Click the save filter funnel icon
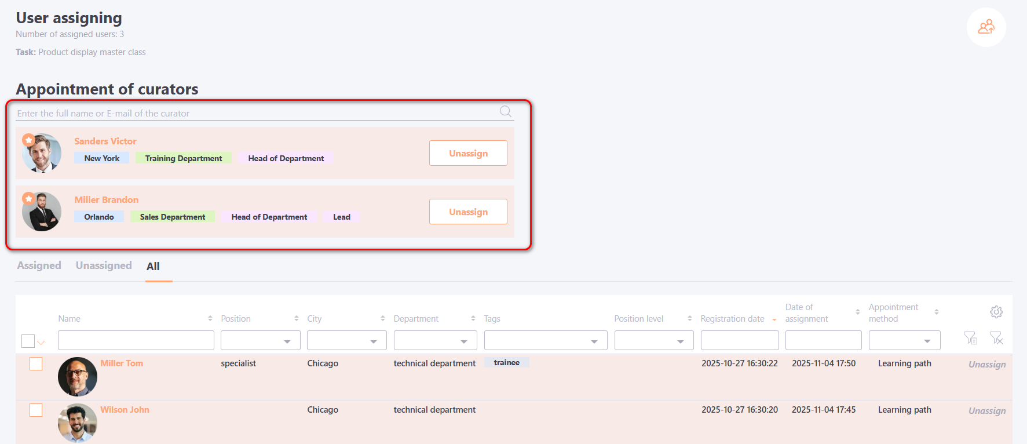The image size is (1027, 444). point(970,338)
